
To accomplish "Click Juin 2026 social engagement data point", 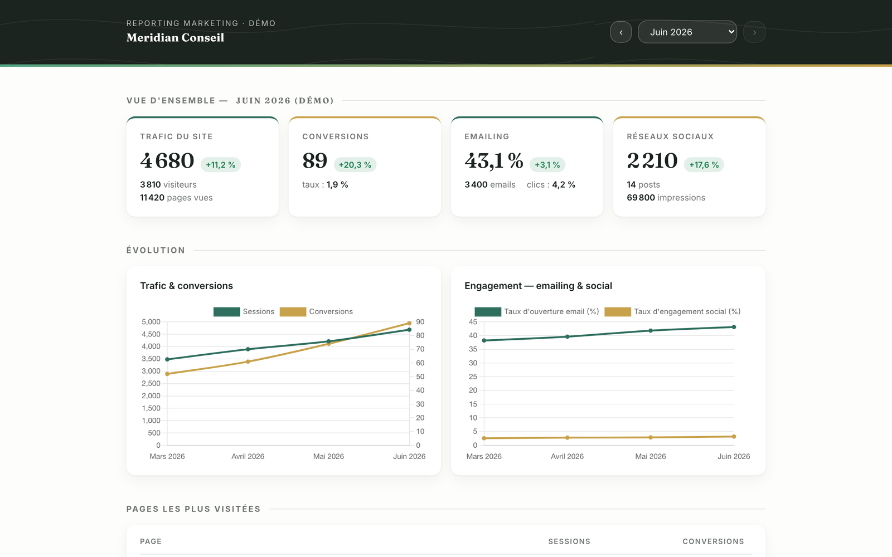I will click(734, 437).
